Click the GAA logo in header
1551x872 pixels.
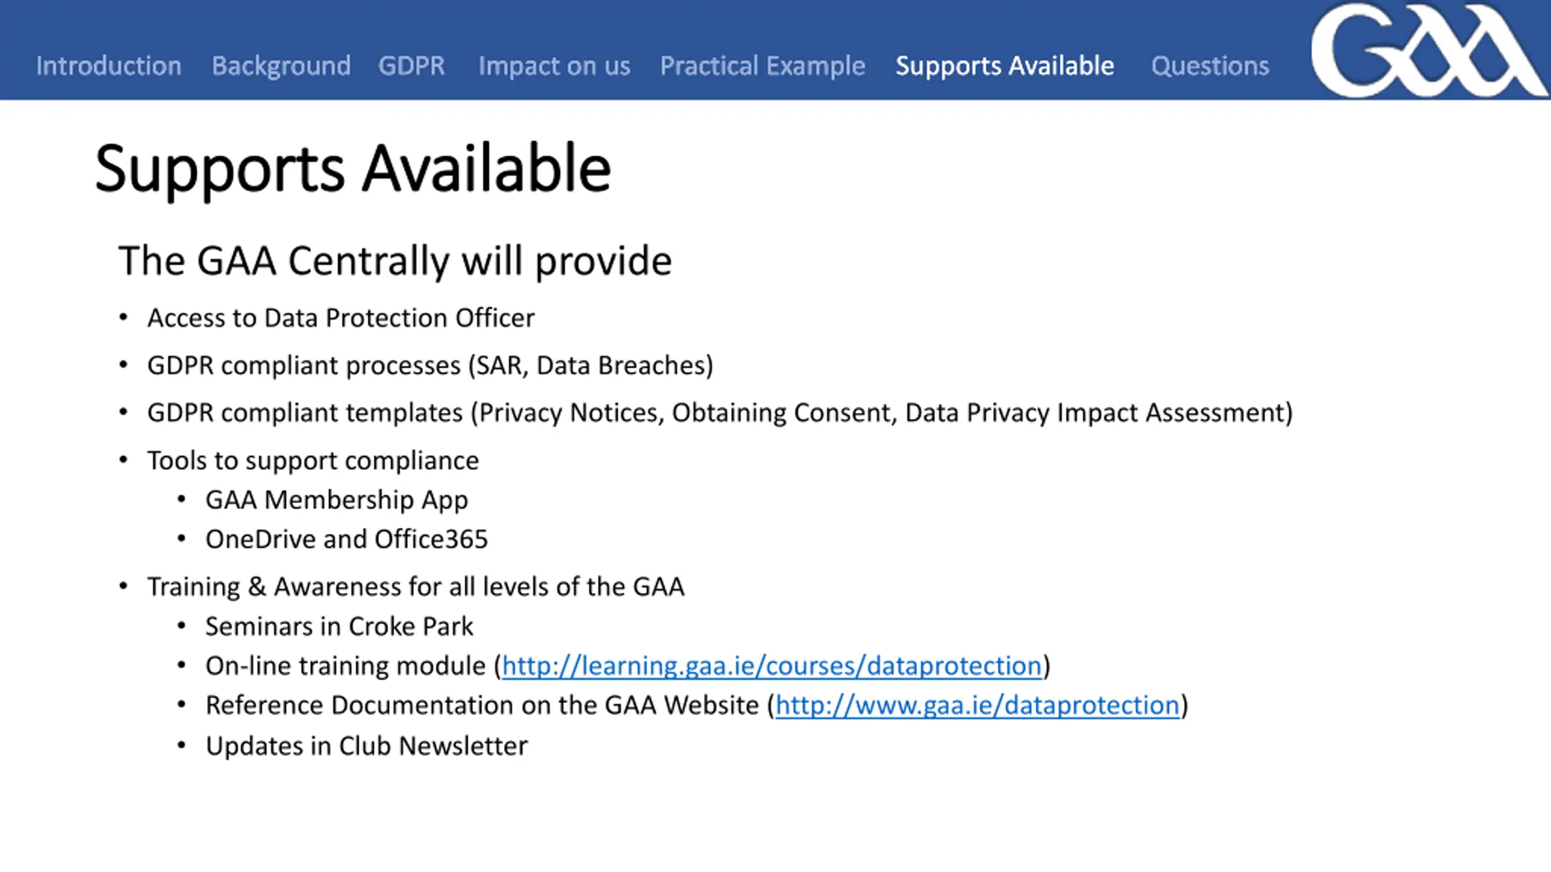(1429, 50)
